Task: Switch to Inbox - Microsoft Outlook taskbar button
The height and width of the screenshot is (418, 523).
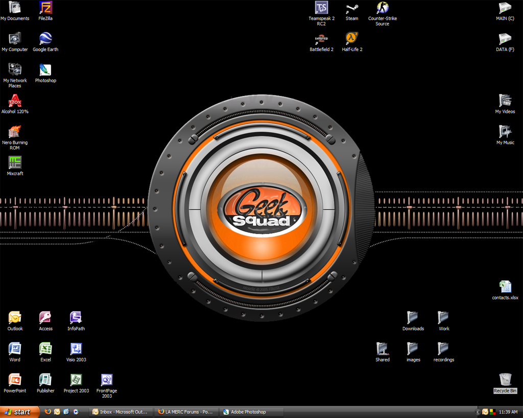Action: pos(121,412)
